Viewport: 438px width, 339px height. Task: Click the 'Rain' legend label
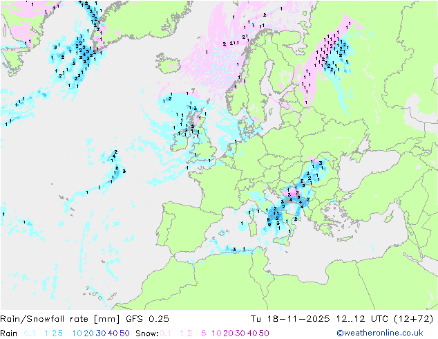click(9, 333)
